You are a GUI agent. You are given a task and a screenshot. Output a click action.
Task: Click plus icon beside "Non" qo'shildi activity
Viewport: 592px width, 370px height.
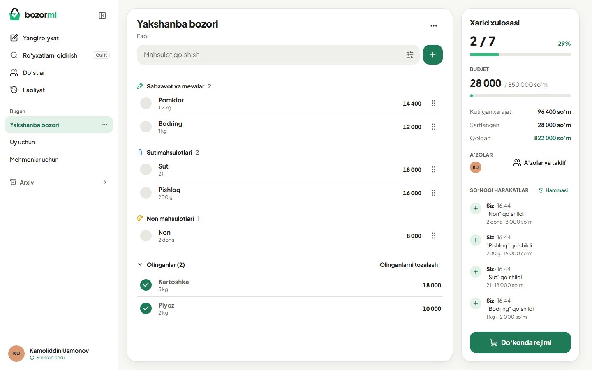476,208
